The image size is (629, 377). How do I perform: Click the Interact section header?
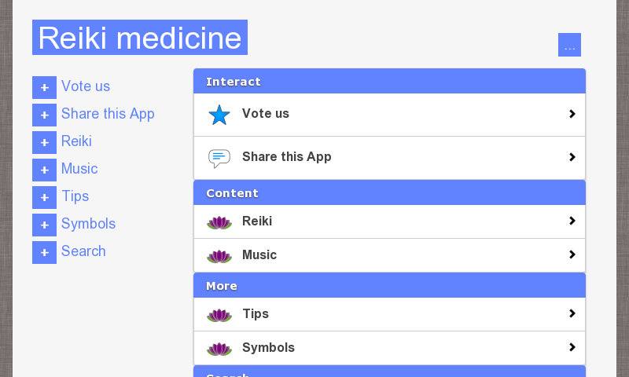click(389, 82)
